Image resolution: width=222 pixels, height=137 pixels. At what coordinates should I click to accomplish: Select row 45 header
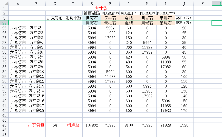point(4,125)
